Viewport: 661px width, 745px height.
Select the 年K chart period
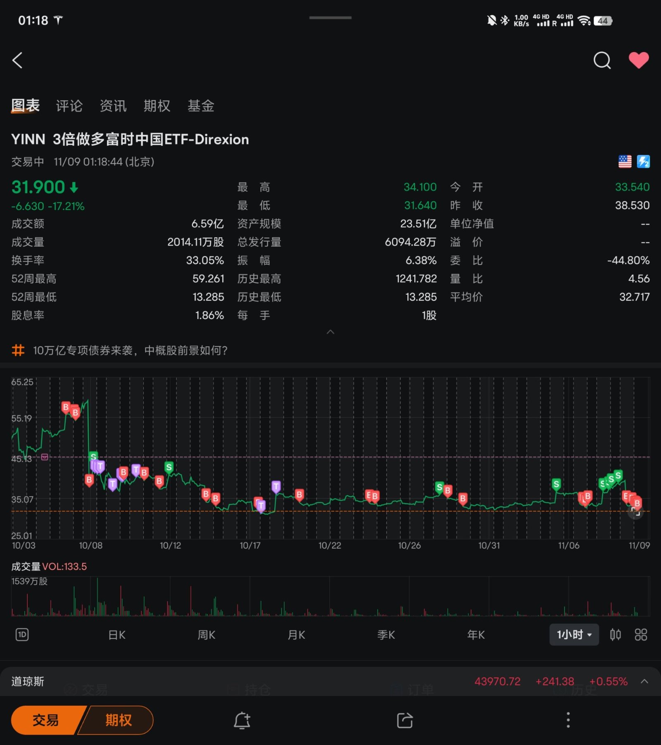pyautogui.click(x=476, y=635)
